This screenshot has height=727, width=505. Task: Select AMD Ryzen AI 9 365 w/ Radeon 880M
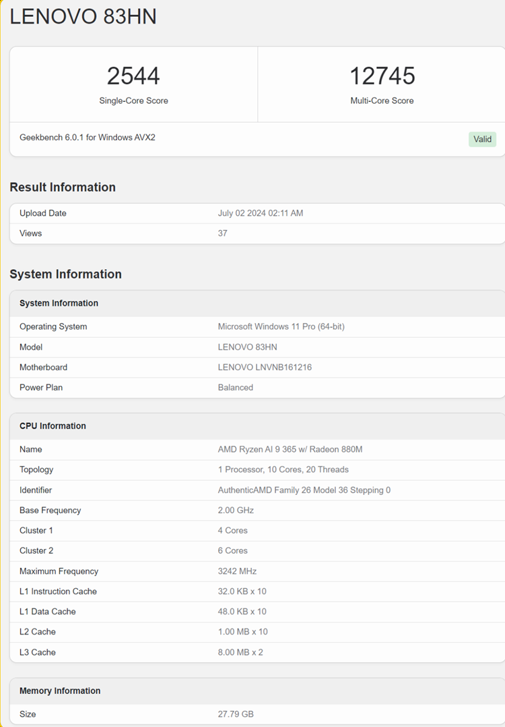pos(290,449)
